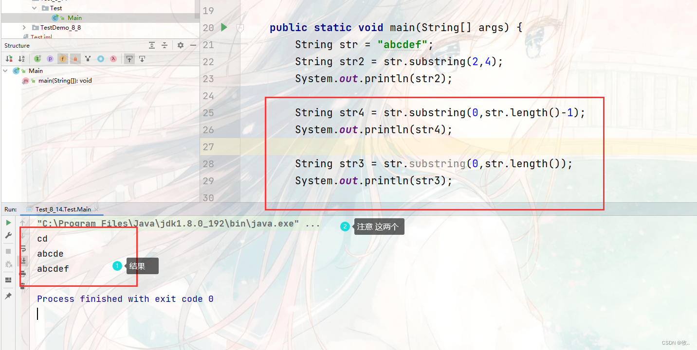Screen dimensions: 697x350
Task: Click console output line 'abcdef'
Action: pyautogui.click(x=53, y=269)
